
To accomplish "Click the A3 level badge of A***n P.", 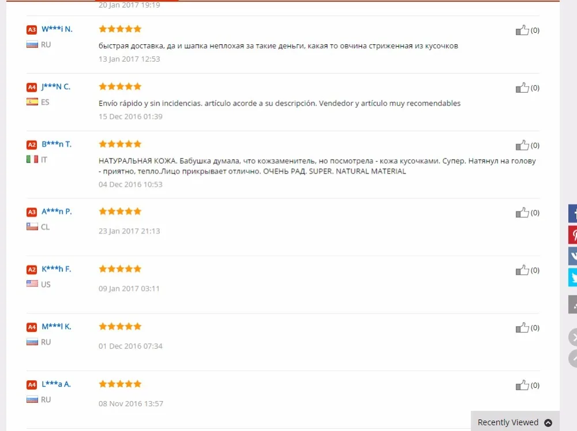I will click(x=32, y=212).
